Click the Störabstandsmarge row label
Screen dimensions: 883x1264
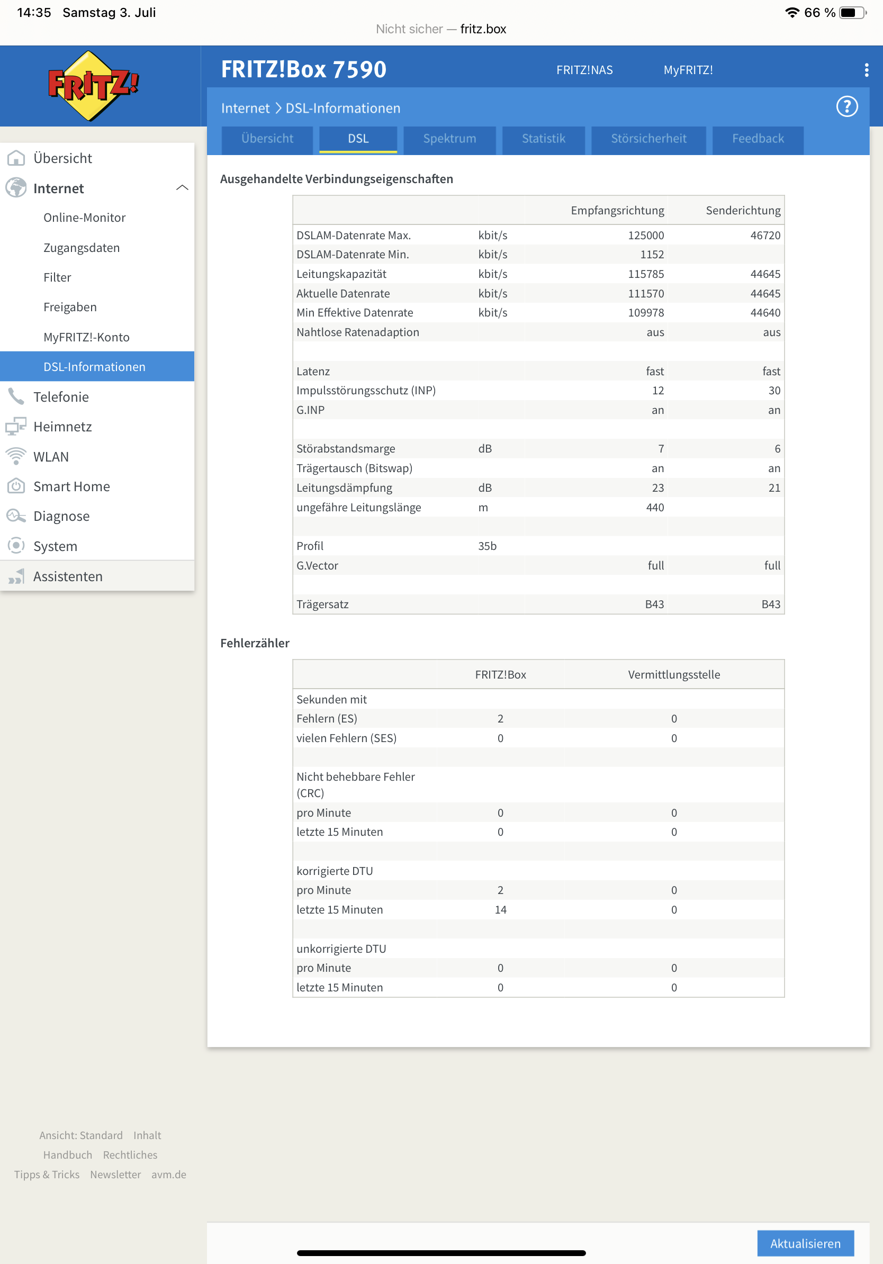coord(346,448)
